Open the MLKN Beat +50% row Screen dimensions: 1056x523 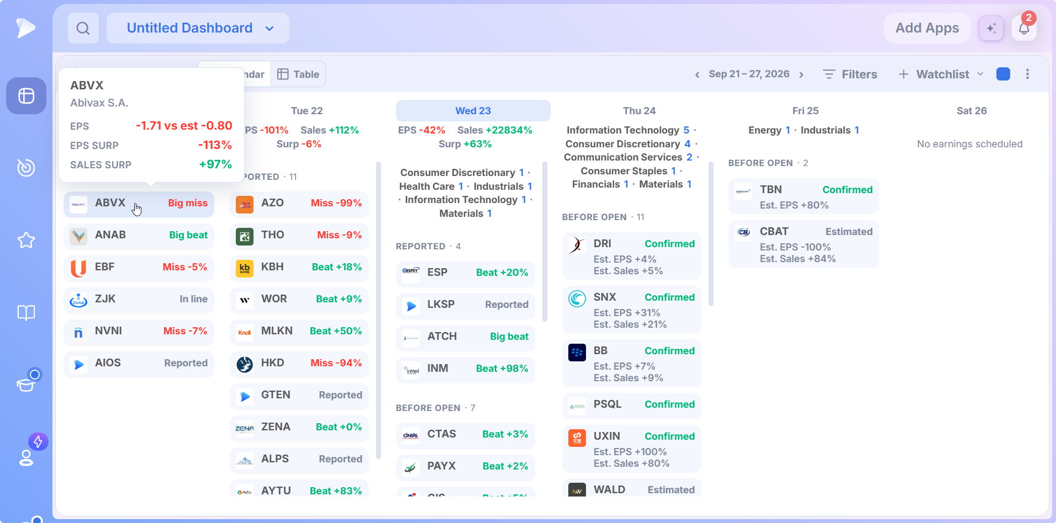coord(299,333)
